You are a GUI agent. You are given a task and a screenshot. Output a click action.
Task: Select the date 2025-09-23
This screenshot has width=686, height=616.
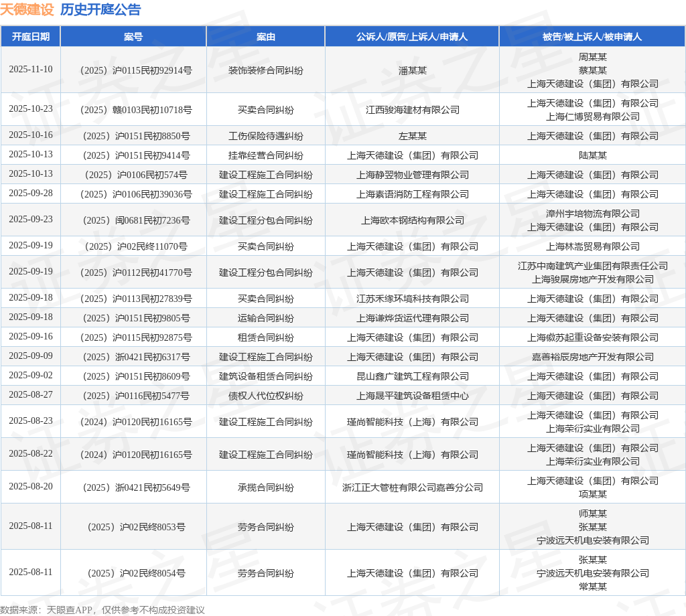[31, 220]
